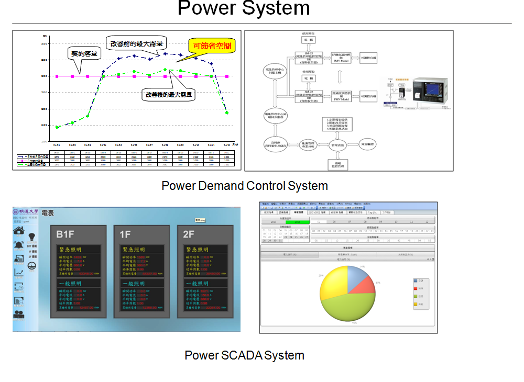524x382 pixels.
Task: Open the report search magnifier icon
Action: (x=19, y=300)
